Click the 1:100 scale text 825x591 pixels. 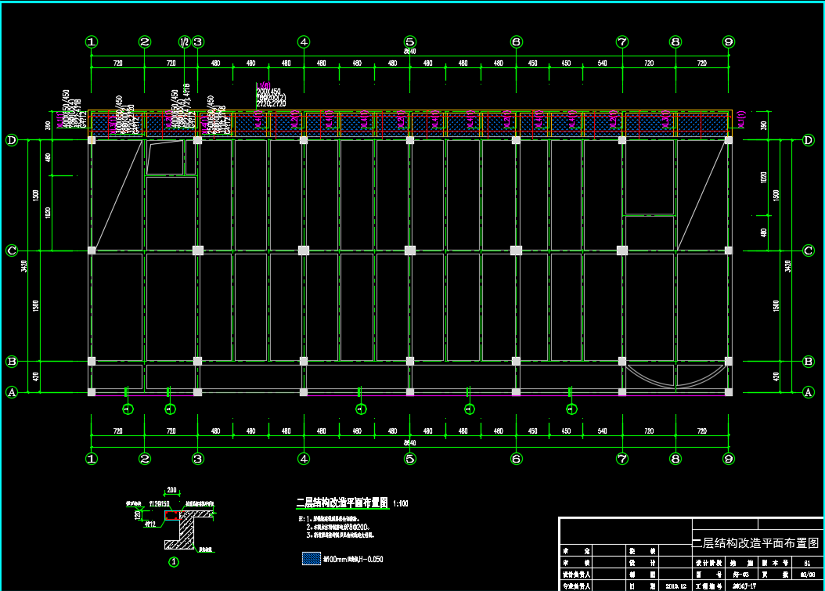402,503
